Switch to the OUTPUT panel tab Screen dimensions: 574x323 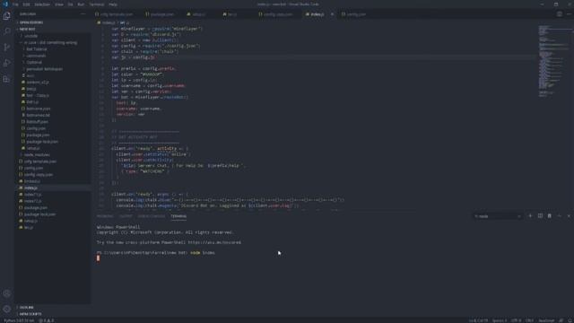pyautogui.click(x=126, y=216)
